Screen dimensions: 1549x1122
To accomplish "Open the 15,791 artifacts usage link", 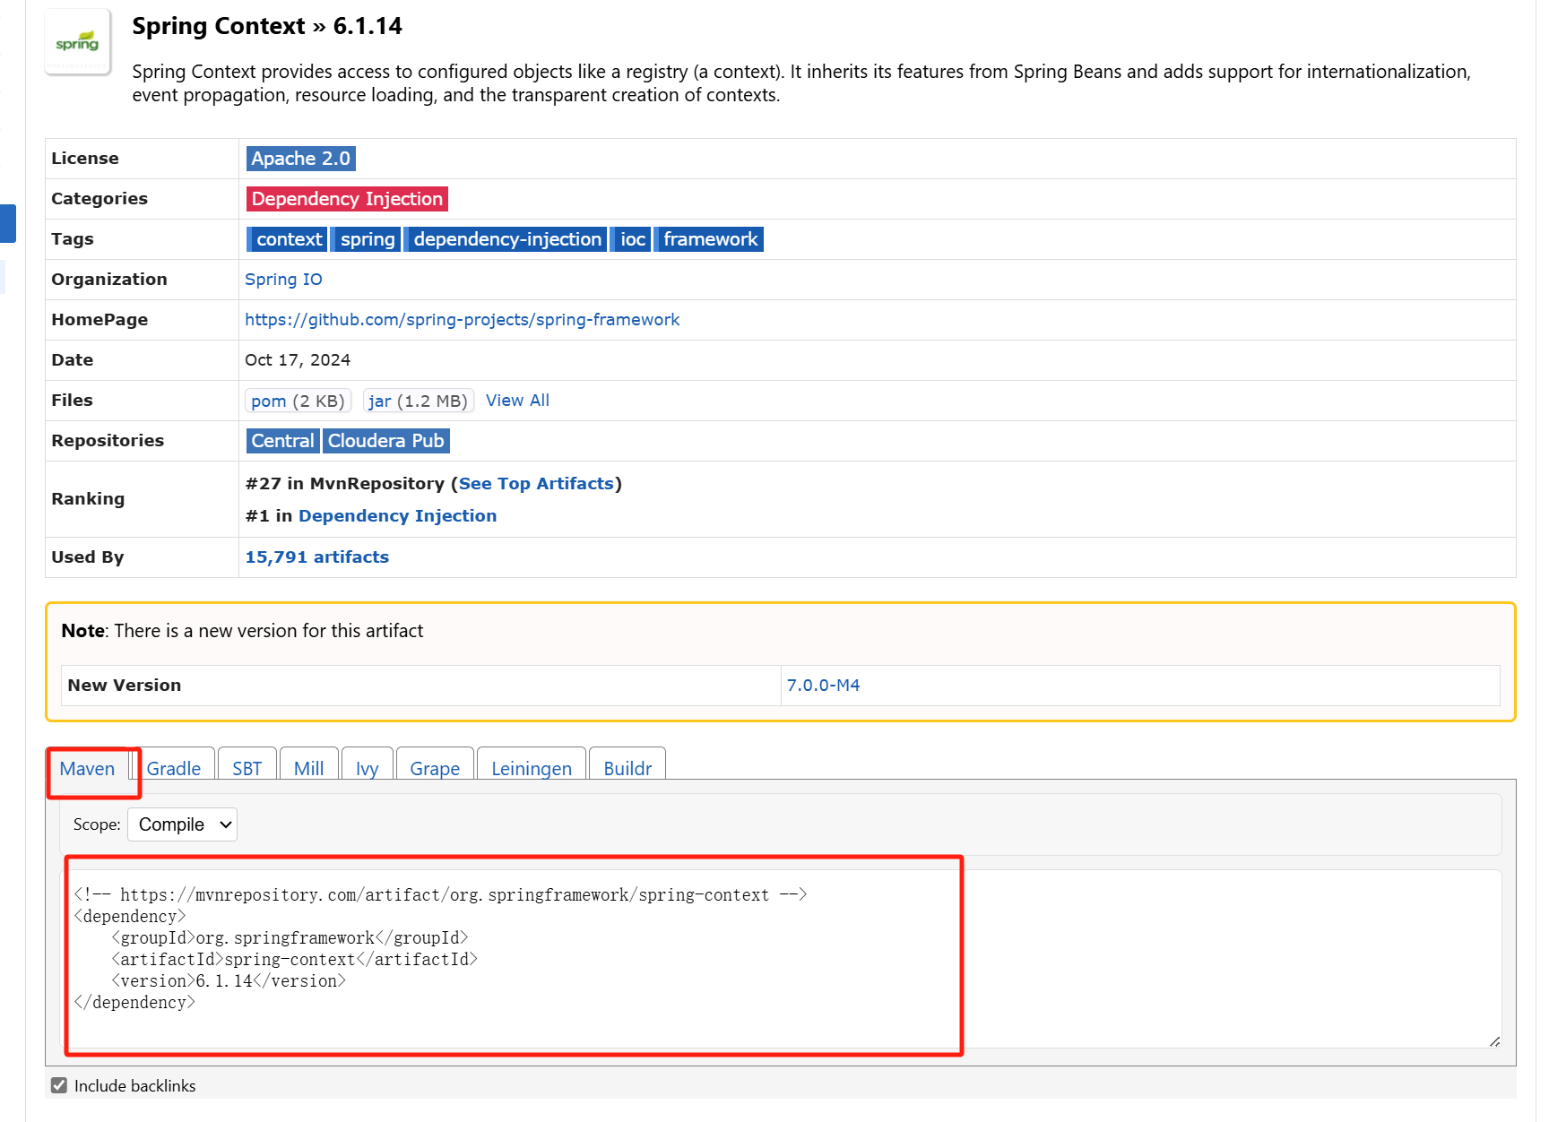I will coord(316,557).
